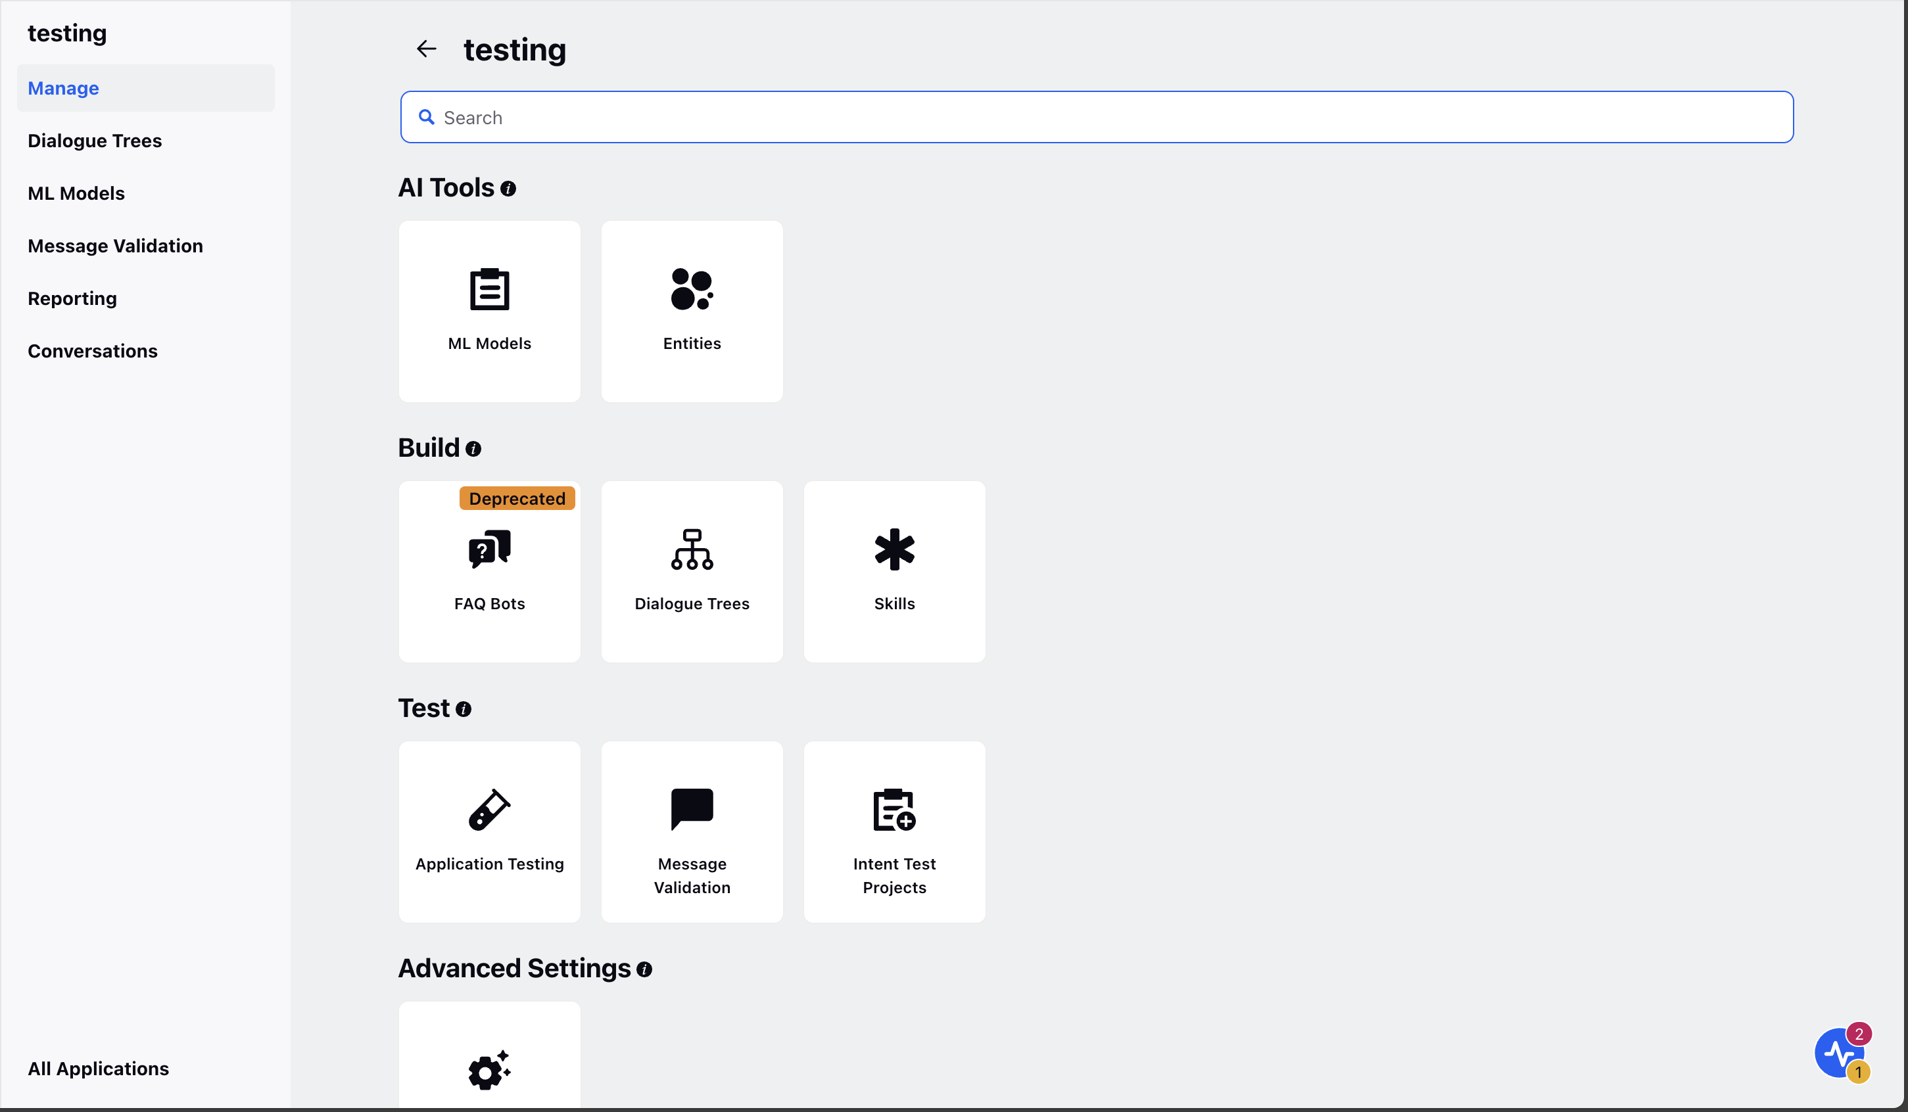The width and height of the screenshot is (1908, 1112).
Task: Open the AI Tools info icon
Action: click(x=508, y=189)
